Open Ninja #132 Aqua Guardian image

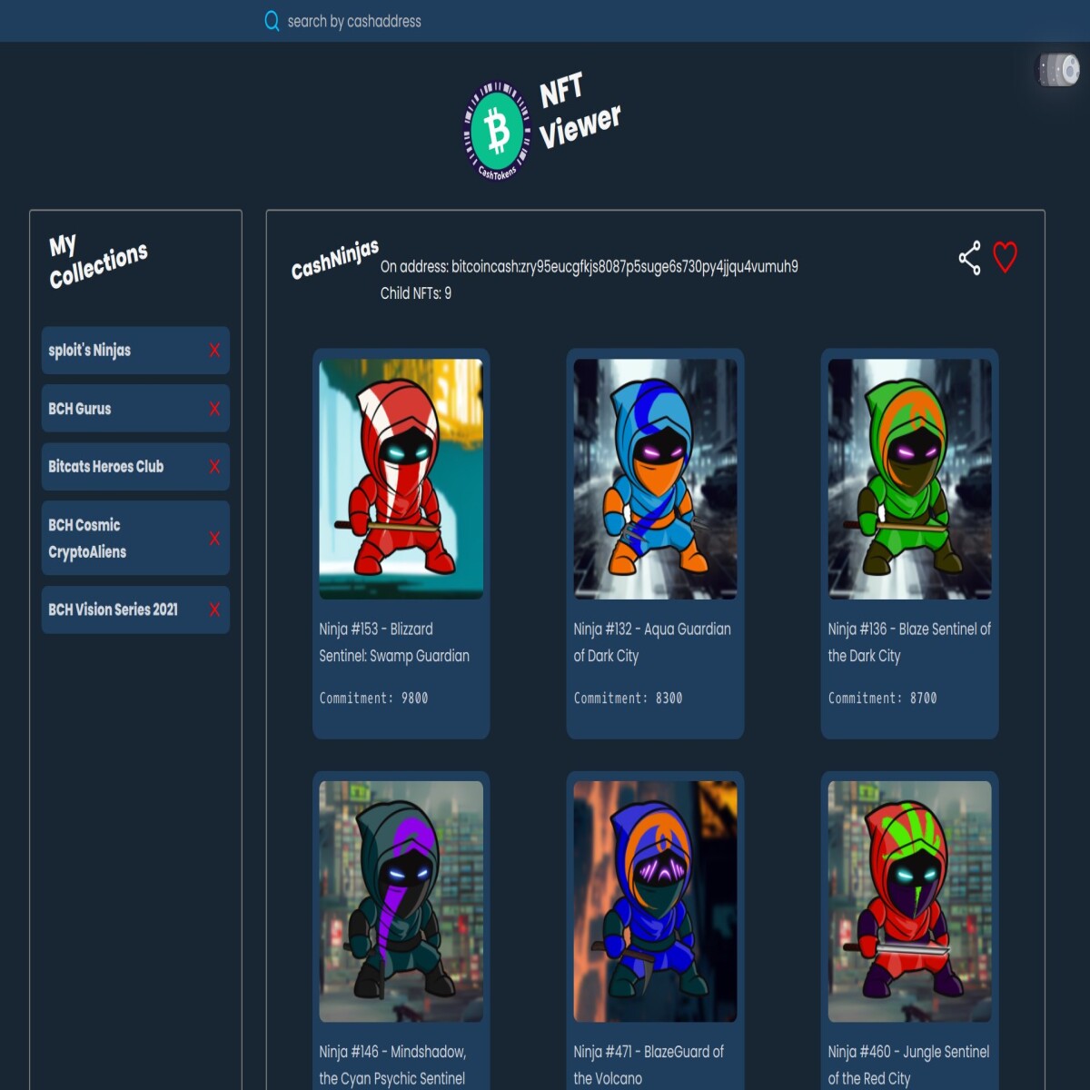[655, 479]
